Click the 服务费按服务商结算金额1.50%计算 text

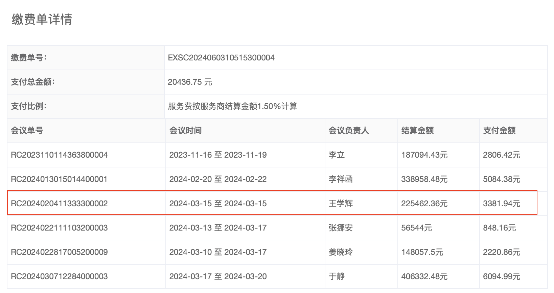point(232,106)
